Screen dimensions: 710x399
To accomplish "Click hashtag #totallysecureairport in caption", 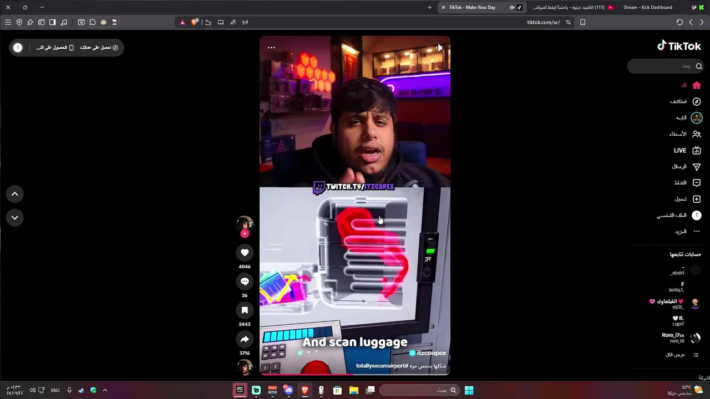I will tap(382, 366).
